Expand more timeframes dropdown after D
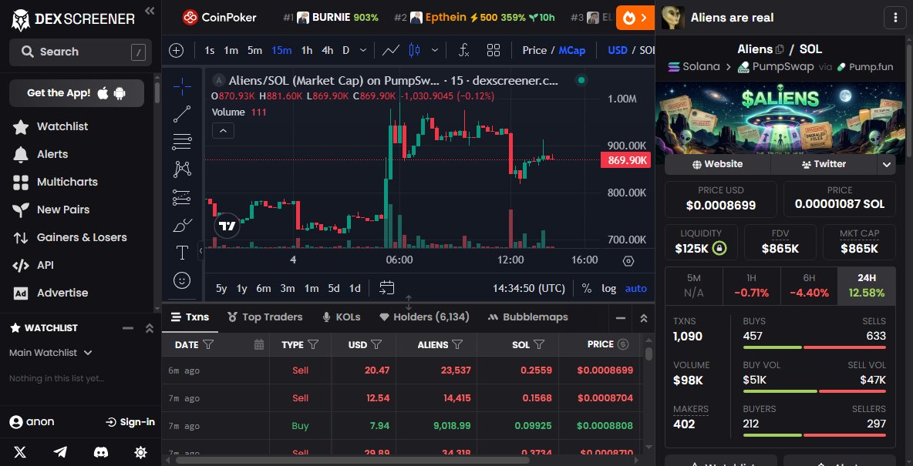The width and height of the screenshot is (913, 466). (362, 51)
